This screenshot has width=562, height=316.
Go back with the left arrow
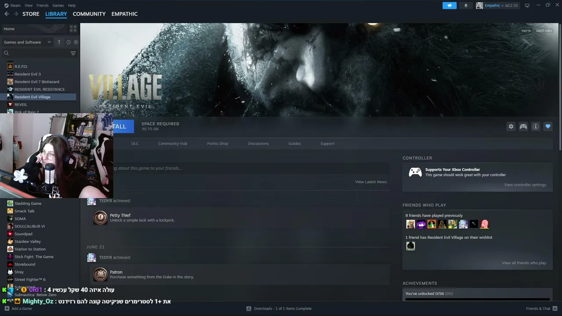tap(7, 14)
